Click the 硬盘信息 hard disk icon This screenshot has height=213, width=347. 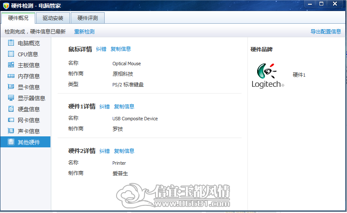(11, 109)
